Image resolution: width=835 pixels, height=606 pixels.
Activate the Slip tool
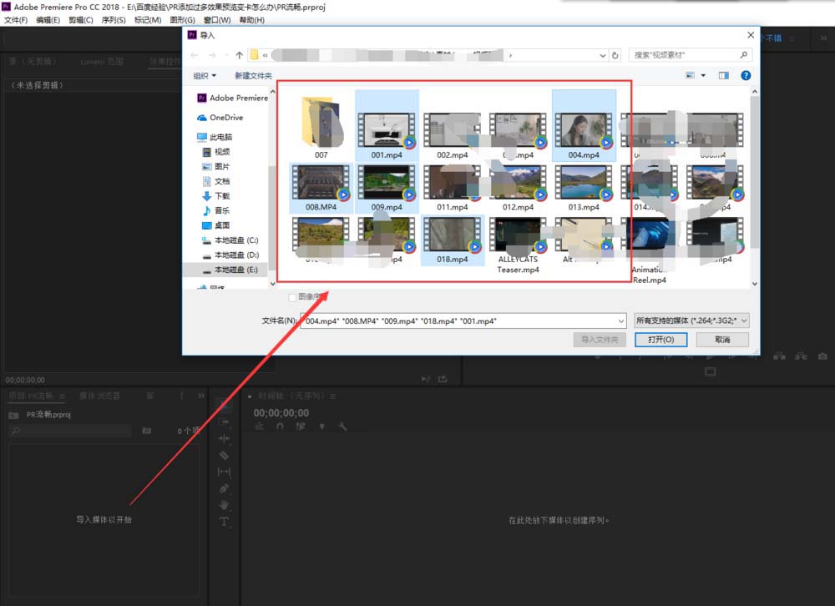[x=224, y=472]
